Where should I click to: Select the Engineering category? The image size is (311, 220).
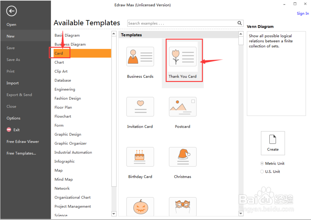[65, 89]
